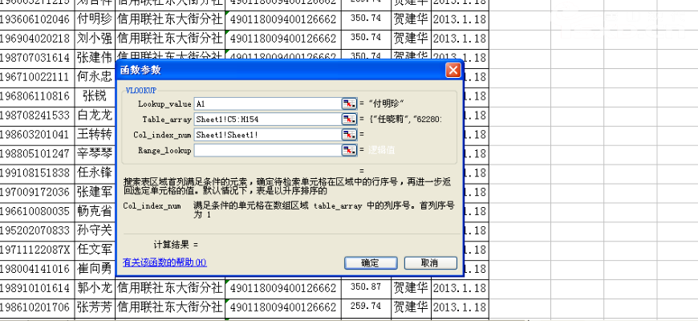Select the cell containing 张芳芳
This screenshot has width=698, height=321.
[95, 307]
